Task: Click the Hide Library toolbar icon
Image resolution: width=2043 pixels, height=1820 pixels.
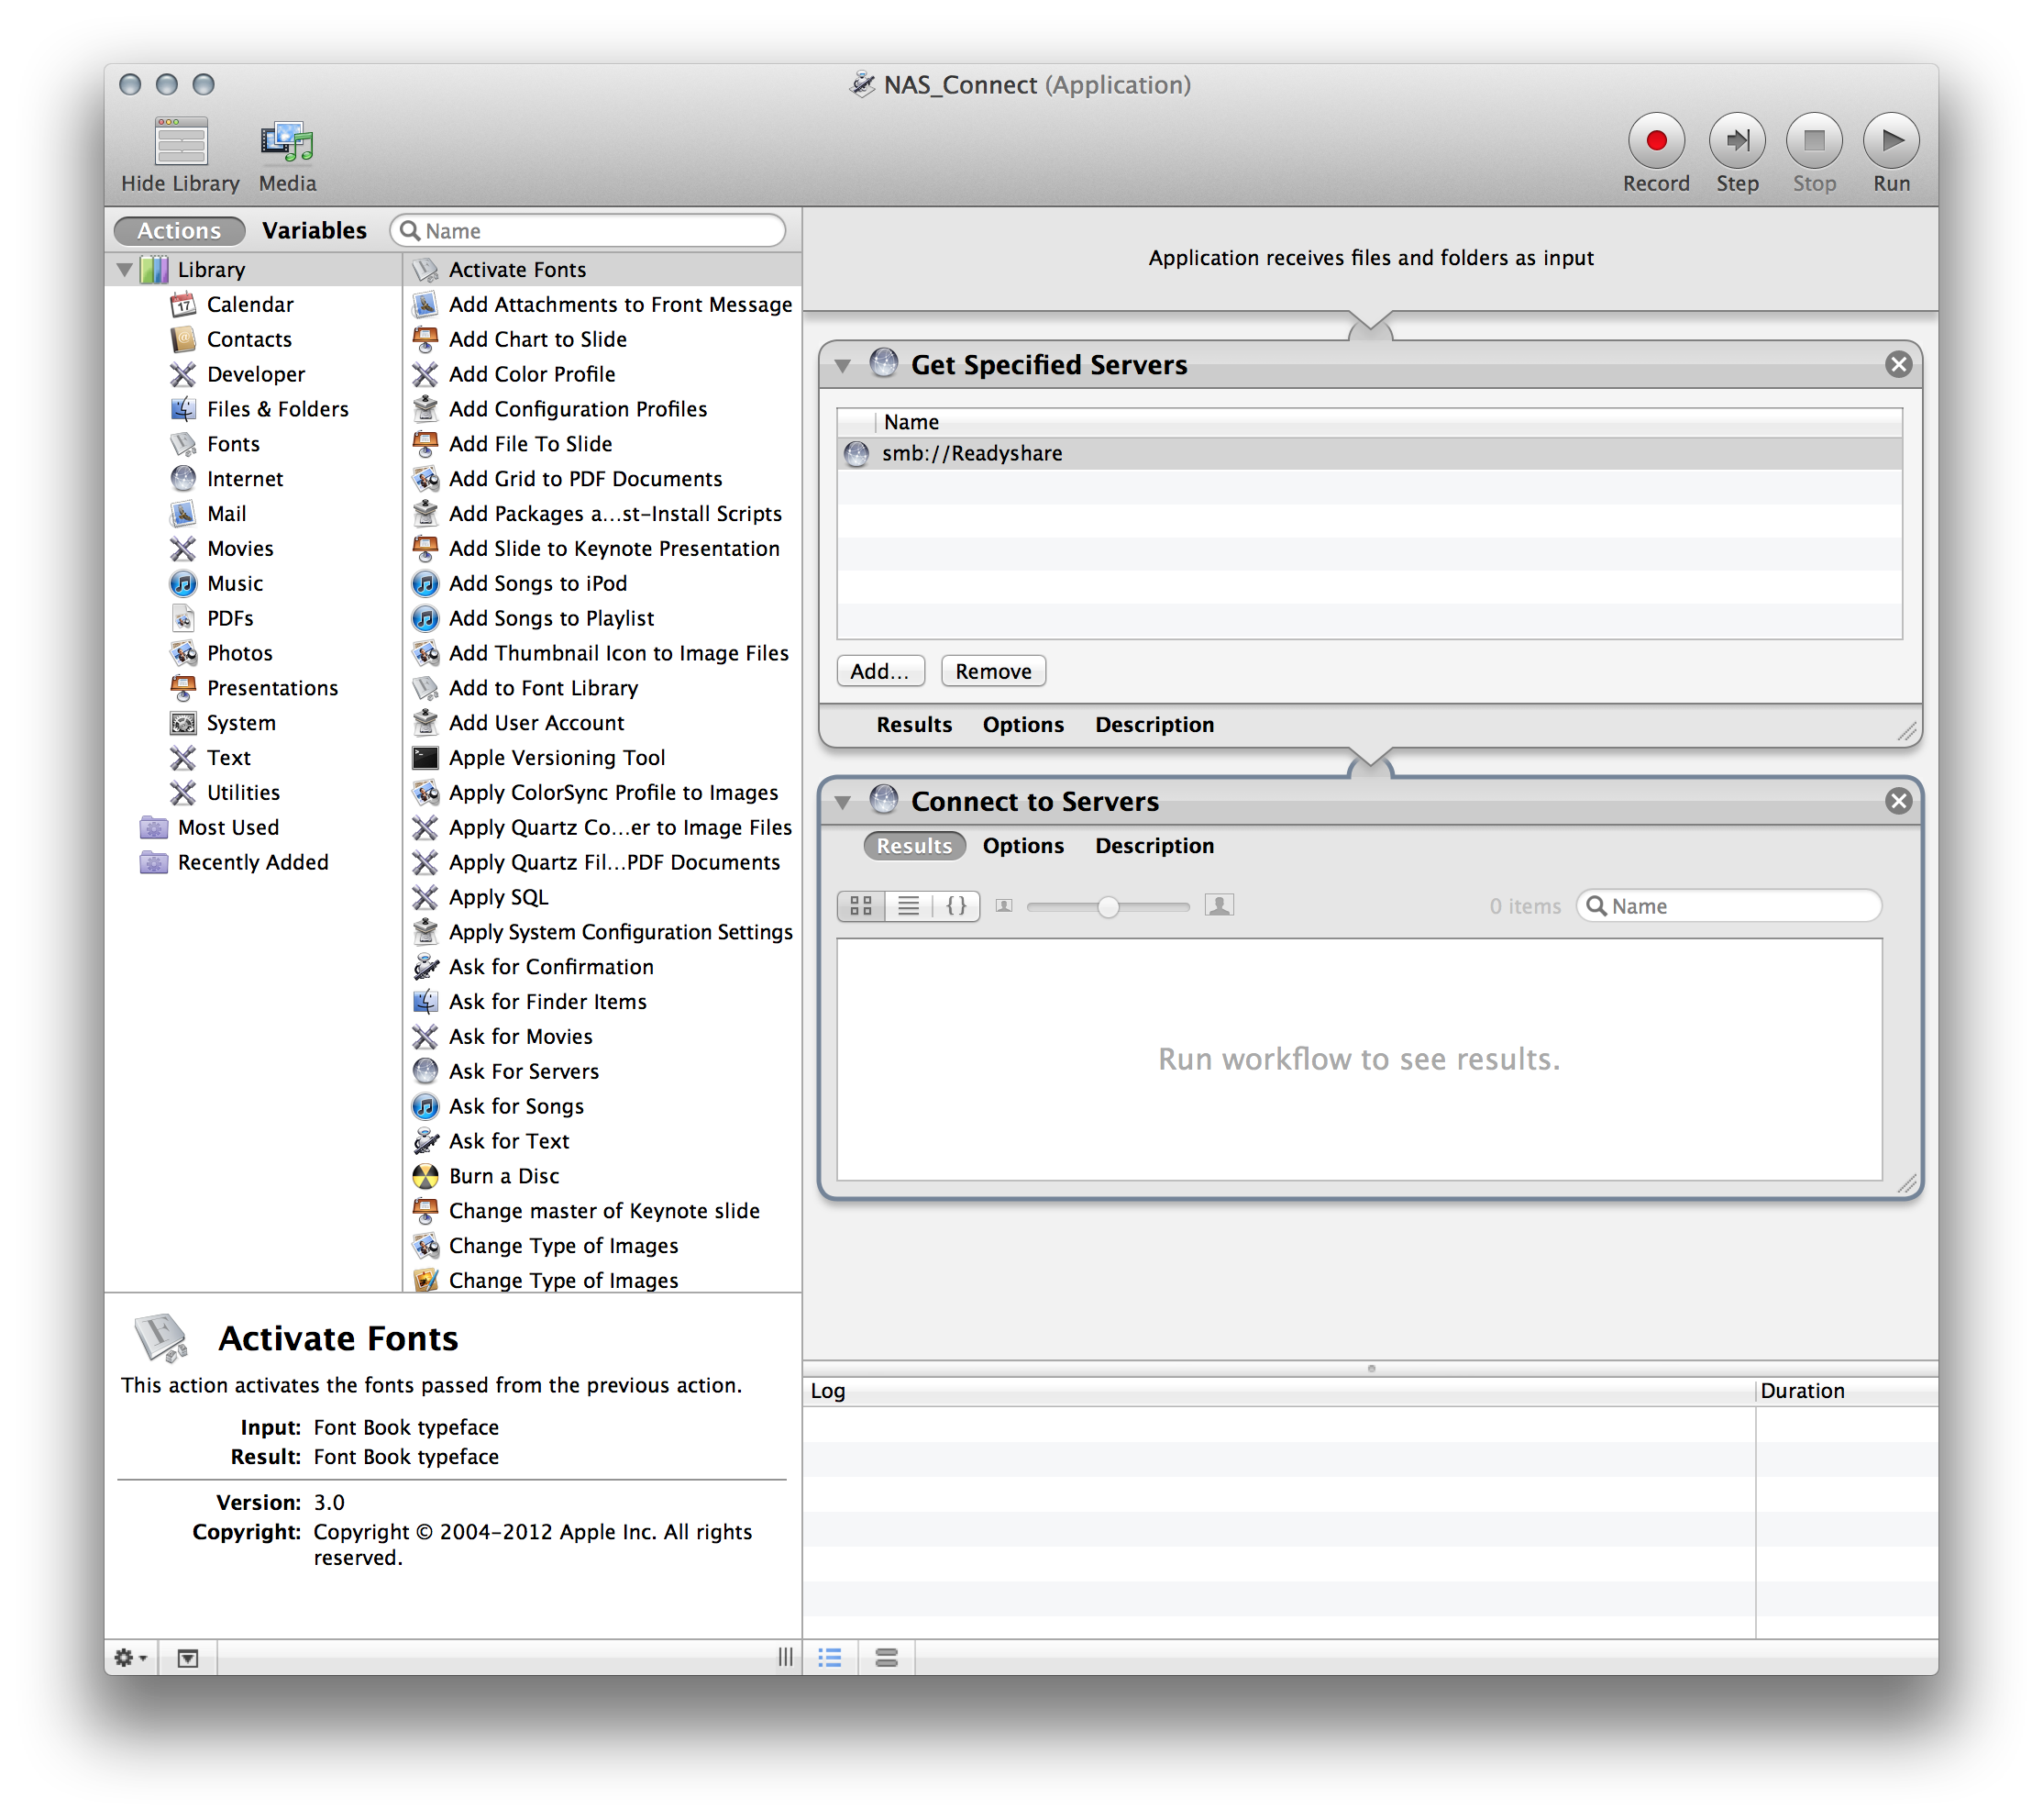Action: tap(181, 142)
